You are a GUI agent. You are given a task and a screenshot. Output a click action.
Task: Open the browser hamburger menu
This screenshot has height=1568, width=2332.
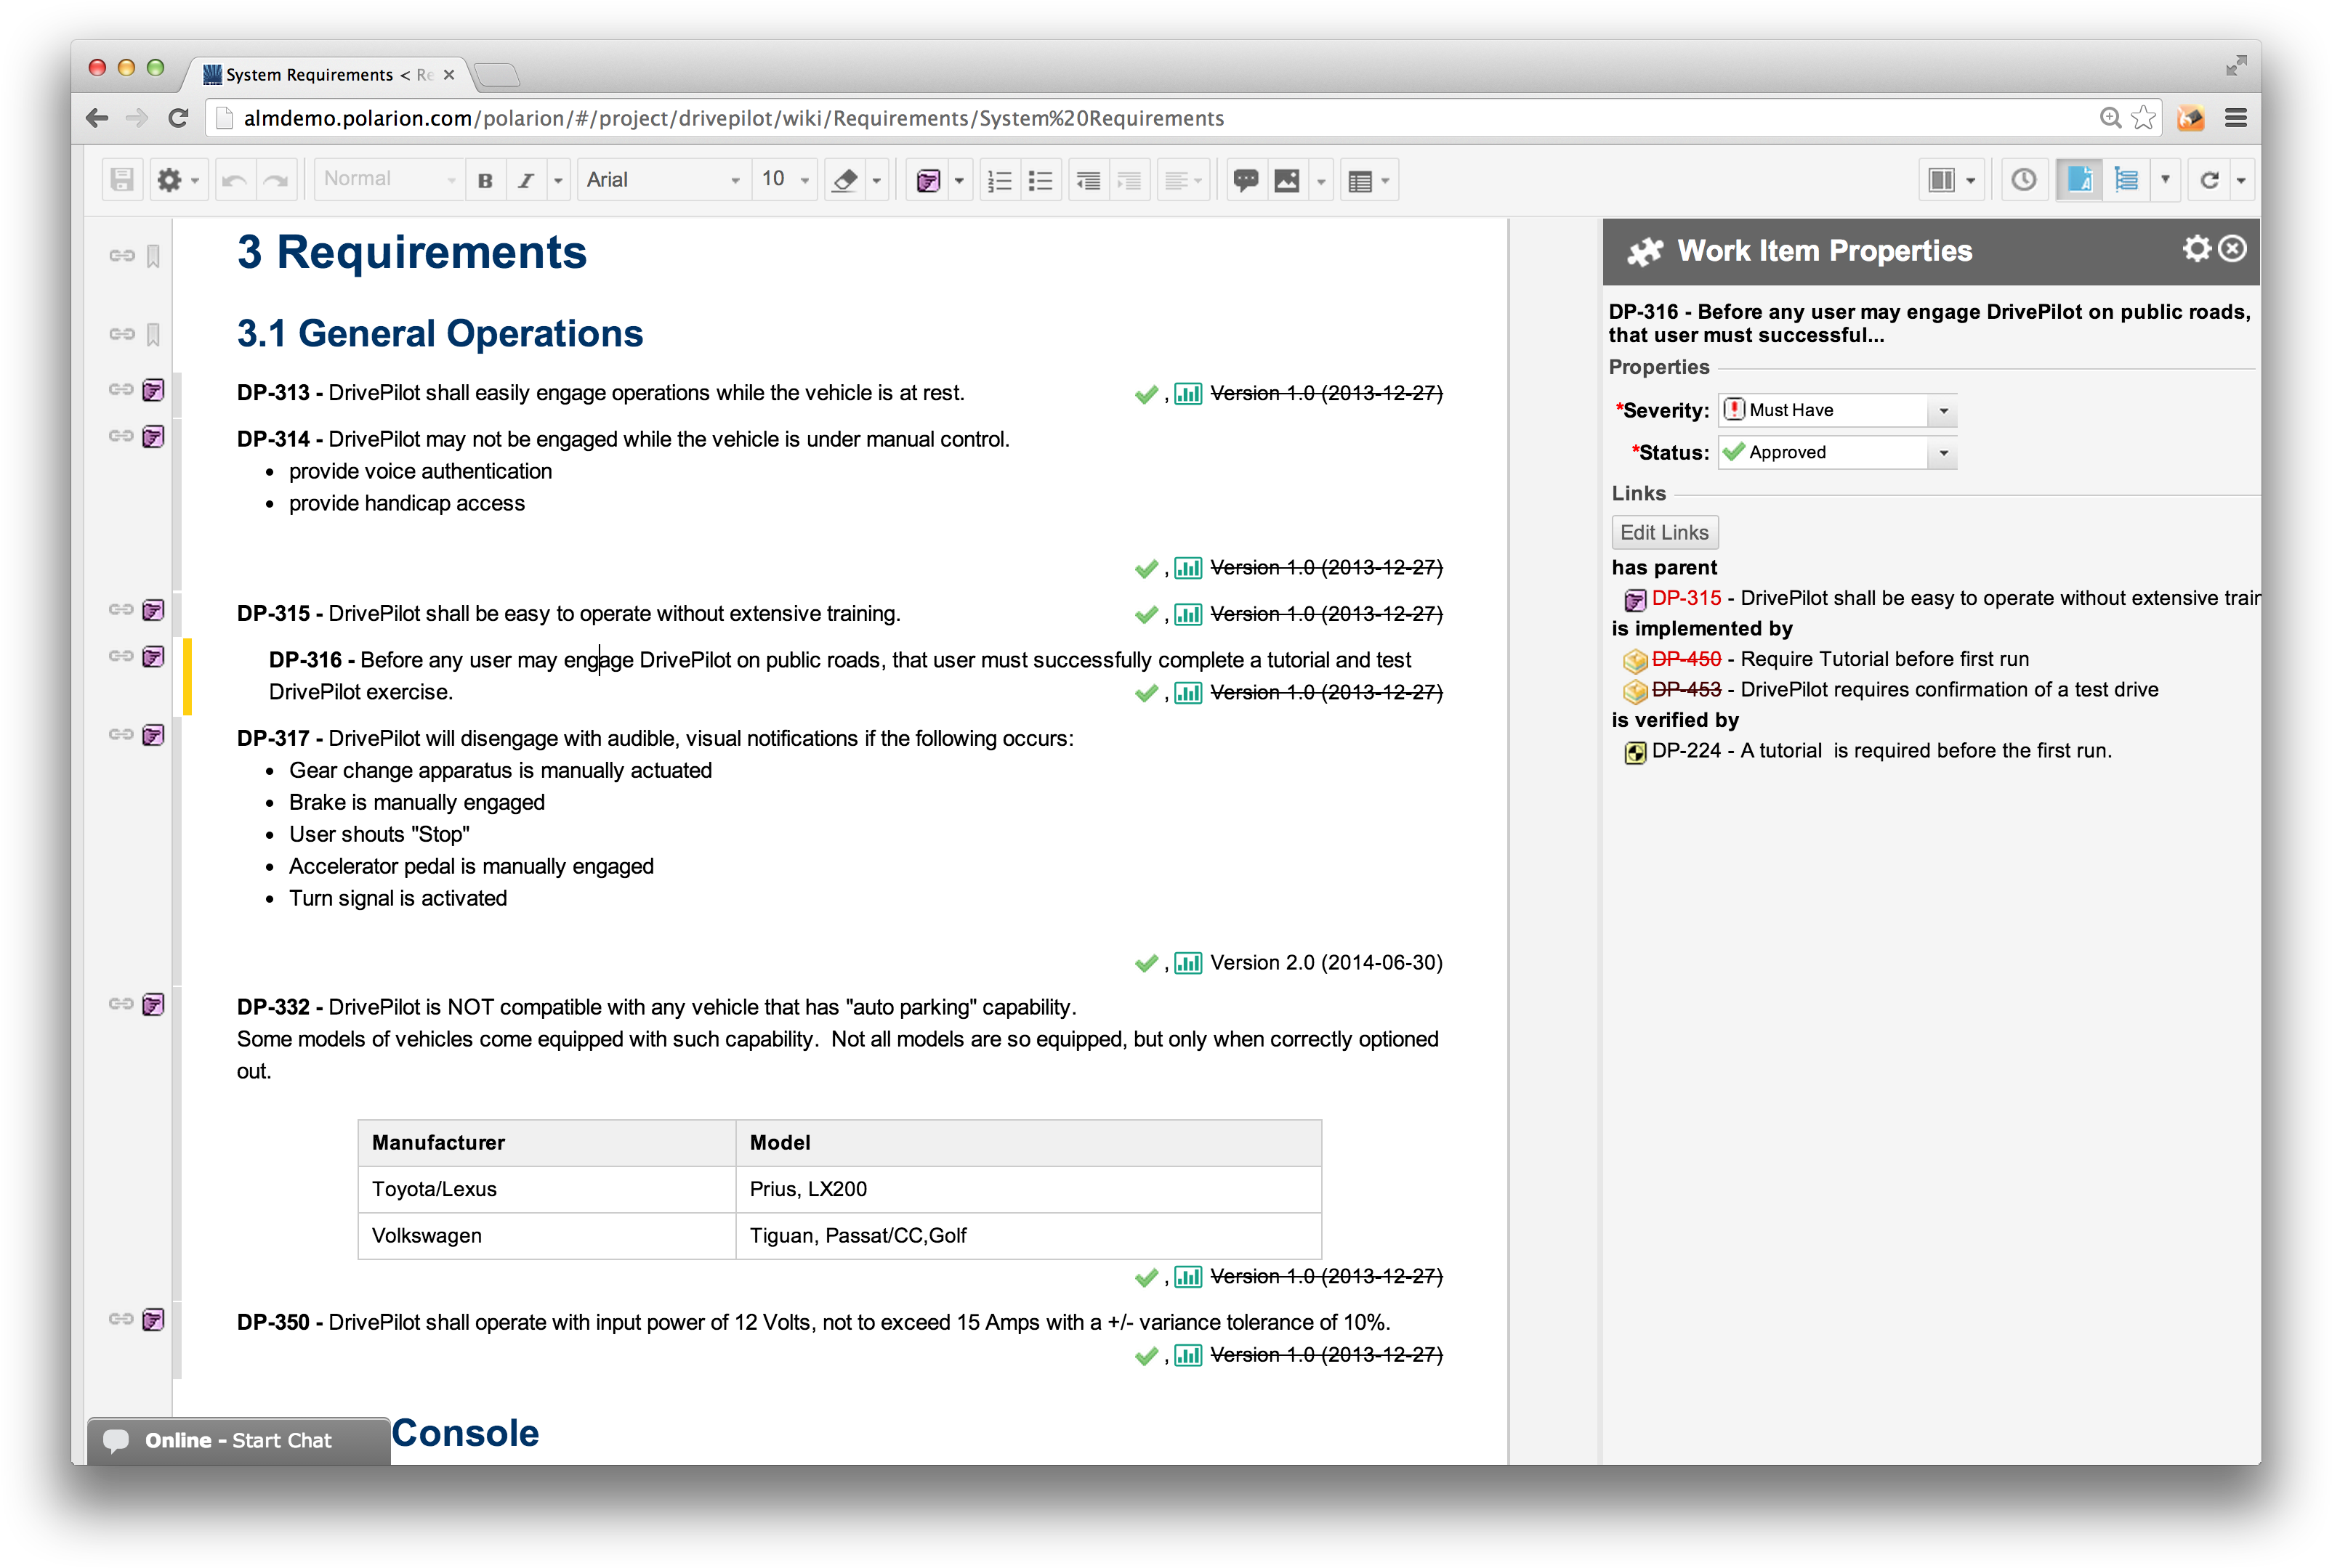(x=2236, y=118)
